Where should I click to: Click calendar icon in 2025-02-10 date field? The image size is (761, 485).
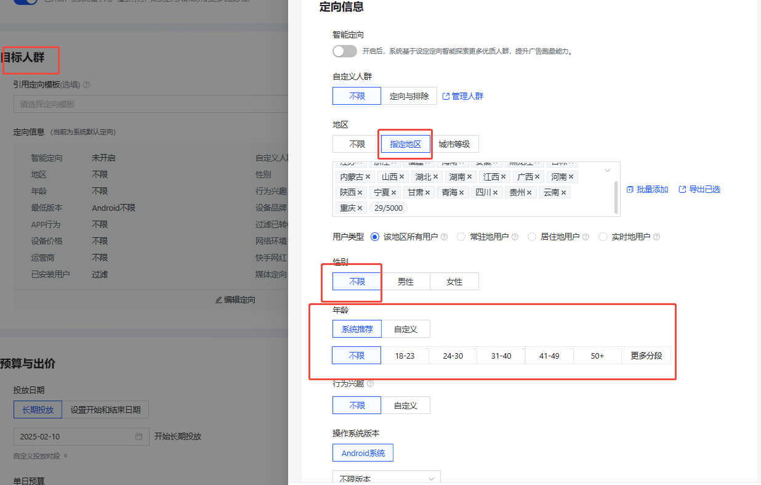[x=139, y=436]
